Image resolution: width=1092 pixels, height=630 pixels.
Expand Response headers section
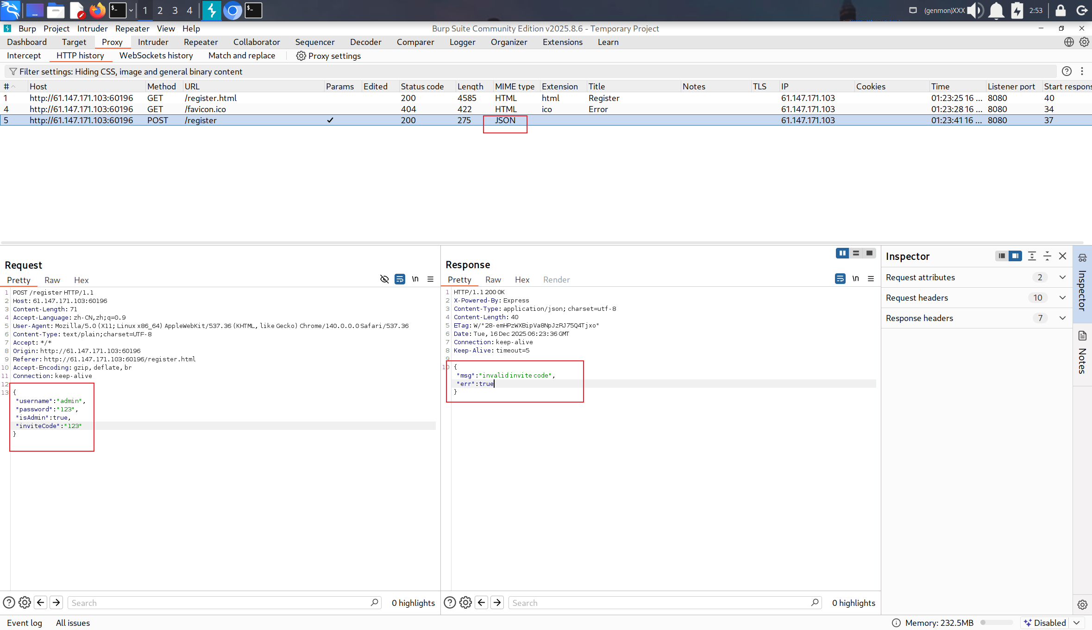1062,318
